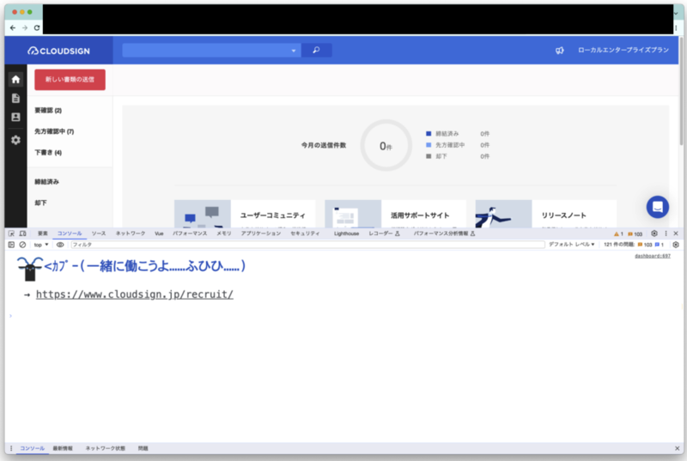Select the bottom drawer 問題 tab
Image resolution: width=687 pixels, height=461 pixels.
pyautogui.click(x=143, y=448)
